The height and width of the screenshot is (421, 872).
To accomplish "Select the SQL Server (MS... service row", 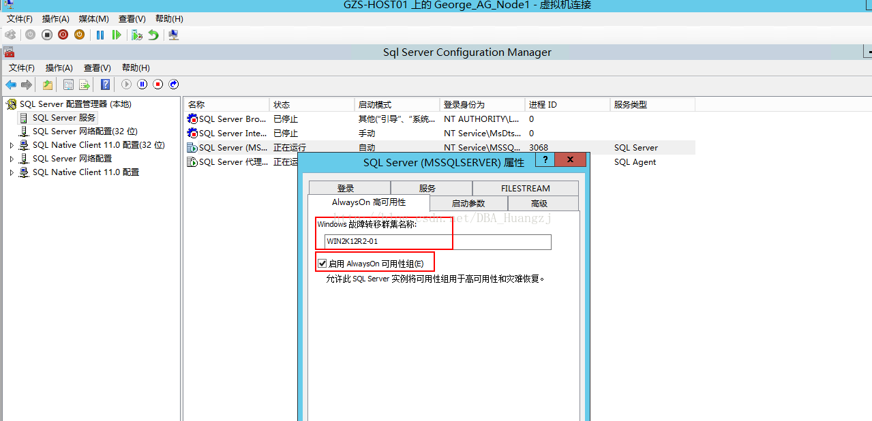I will pyautogui.click(x=440, y=148).
